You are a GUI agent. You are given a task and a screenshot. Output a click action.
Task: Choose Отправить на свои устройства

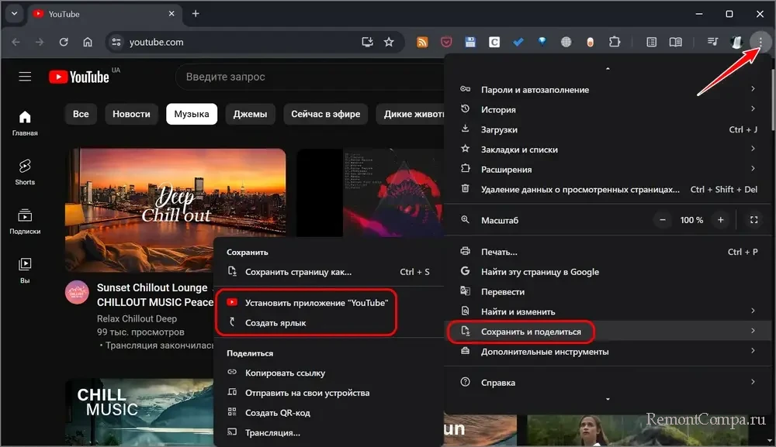[328, 393]
